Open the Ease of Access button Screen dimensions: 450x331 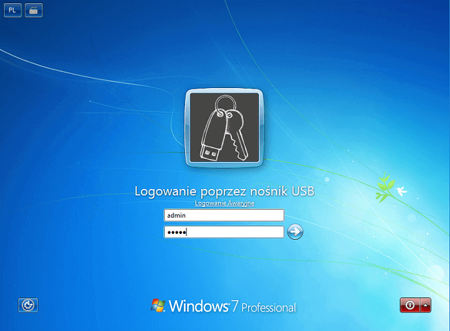tap(29, 305)
